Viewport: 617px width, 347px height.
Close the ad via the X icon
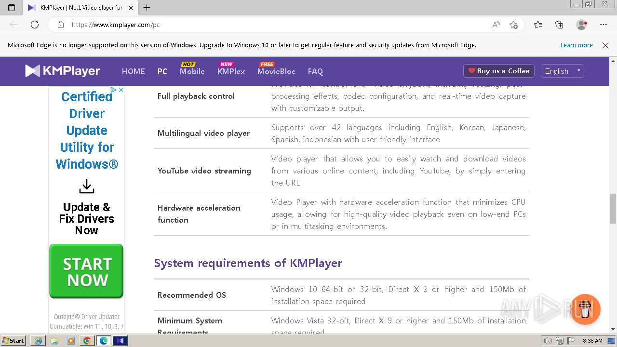[121, 90]
